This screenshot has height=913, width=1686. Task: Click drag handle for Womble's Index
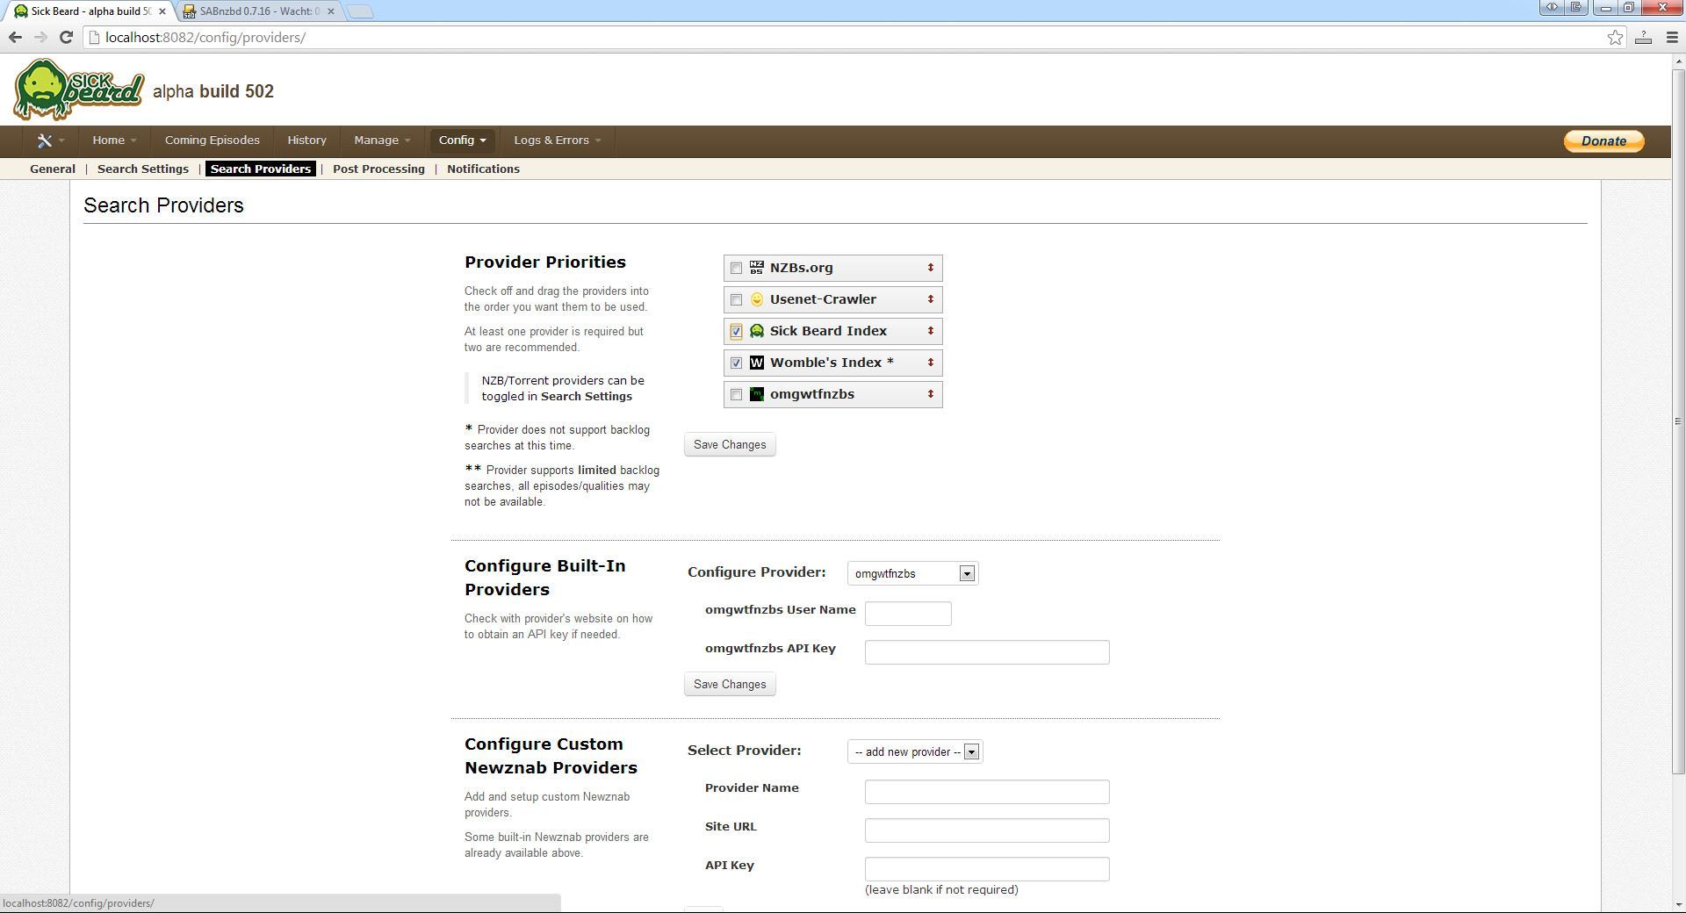[930, 363]
